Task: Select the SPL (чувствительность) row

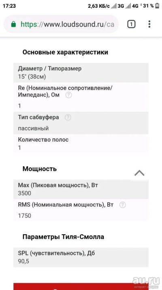Action: (81, 257)
